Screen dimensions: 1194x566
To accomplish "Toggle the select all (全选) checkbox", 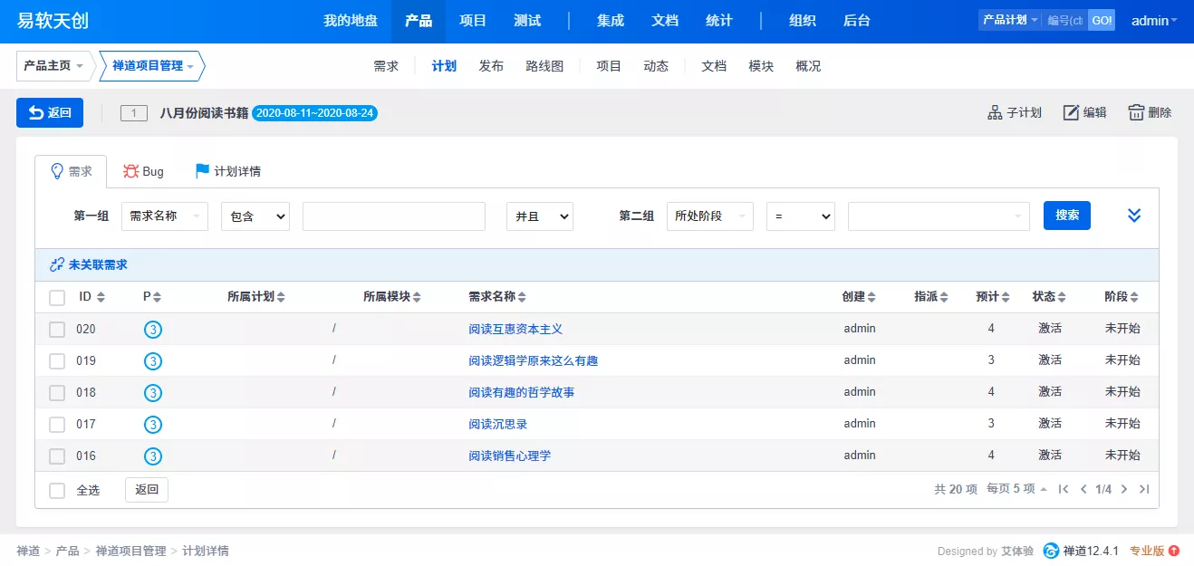I will [x=57, y=491].
